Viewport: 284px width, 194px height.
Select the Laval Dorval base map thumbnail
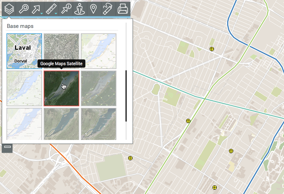point(24,51)
